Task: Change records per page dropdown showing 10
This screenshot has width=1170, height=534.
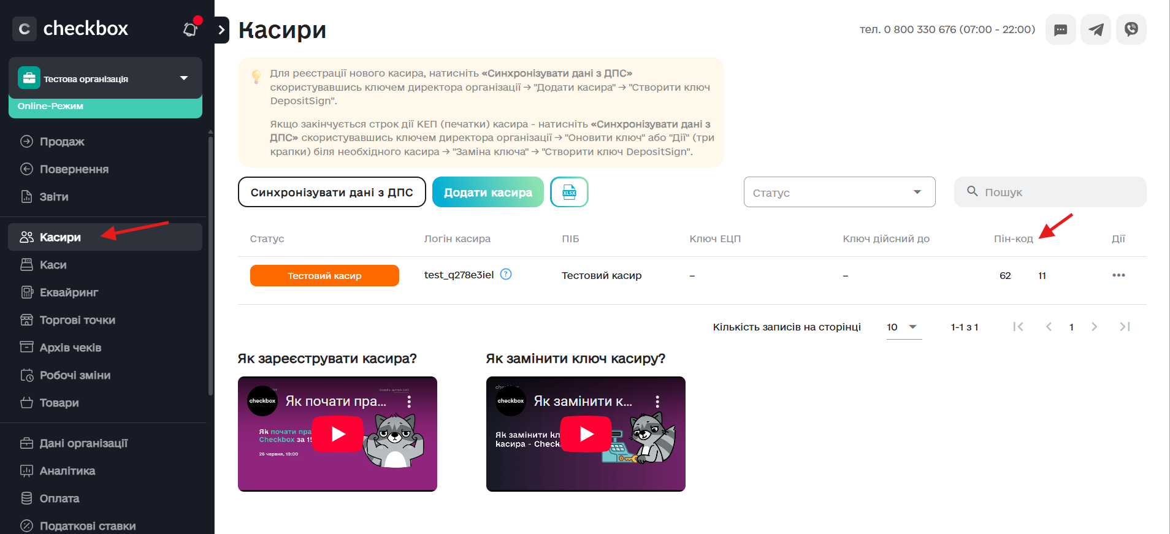Action: point(904,327)
